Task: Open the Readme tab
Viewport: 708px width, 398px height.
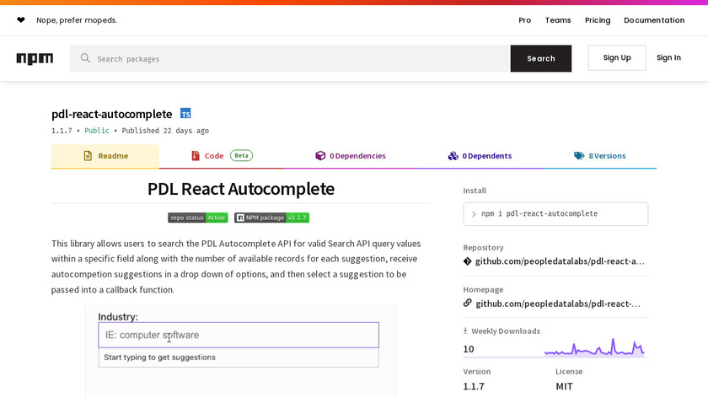Action: [x=105, y=156]
